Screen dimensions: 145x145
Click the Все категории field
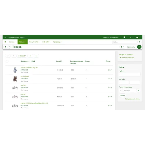point(128,91)
